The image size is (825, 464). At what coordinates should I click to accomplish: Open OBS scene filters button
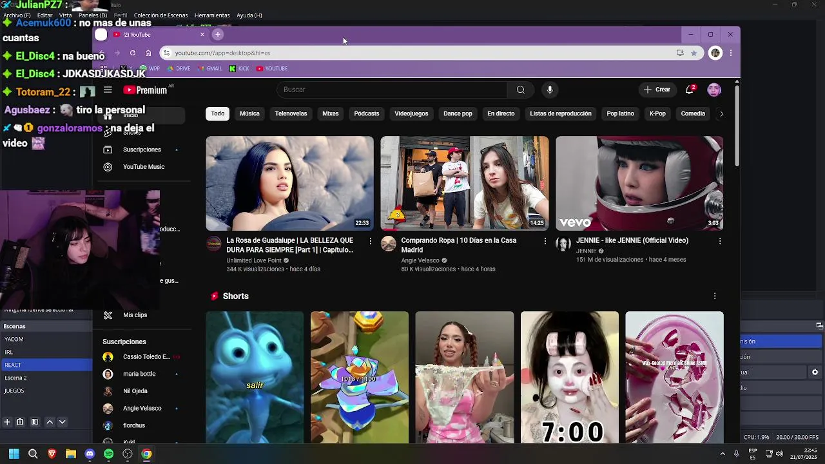[35, 422]
